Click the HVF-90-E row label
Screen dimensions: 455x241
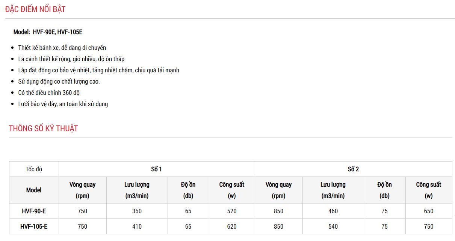pyautogui.click(x=34, y=211)
